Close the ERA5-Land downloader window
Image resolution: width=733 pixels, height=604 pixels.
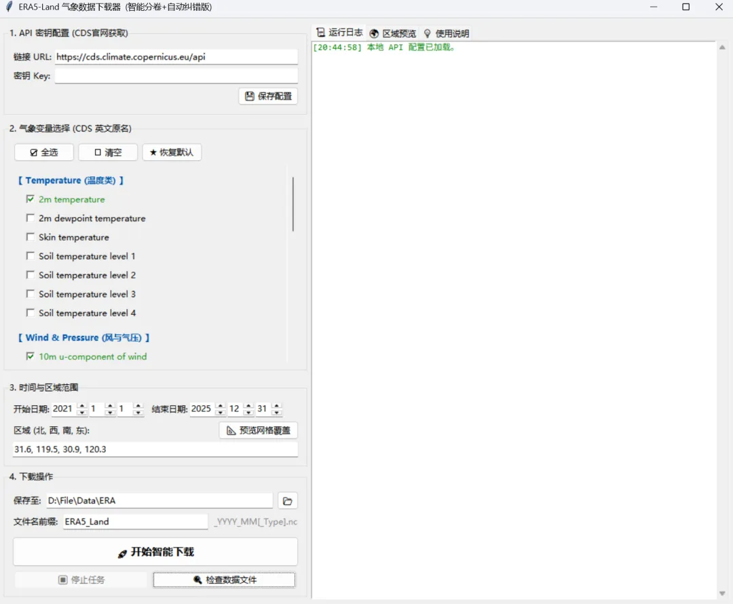[719, 7]
